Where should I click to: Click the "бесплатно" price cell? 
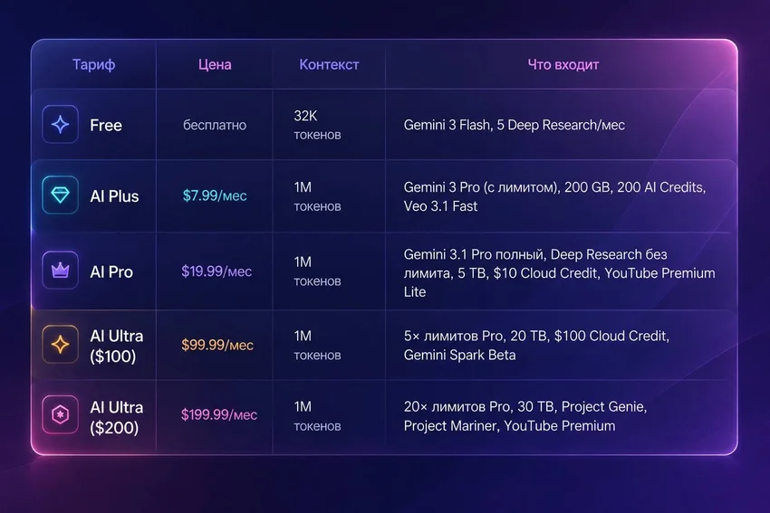tap(215, 125)
